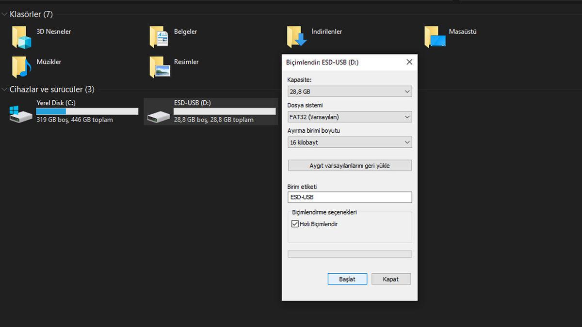Close the Biçimlendir dialog
The height and width of the screenshot is (327, 582).
click(x=409, y=62)
